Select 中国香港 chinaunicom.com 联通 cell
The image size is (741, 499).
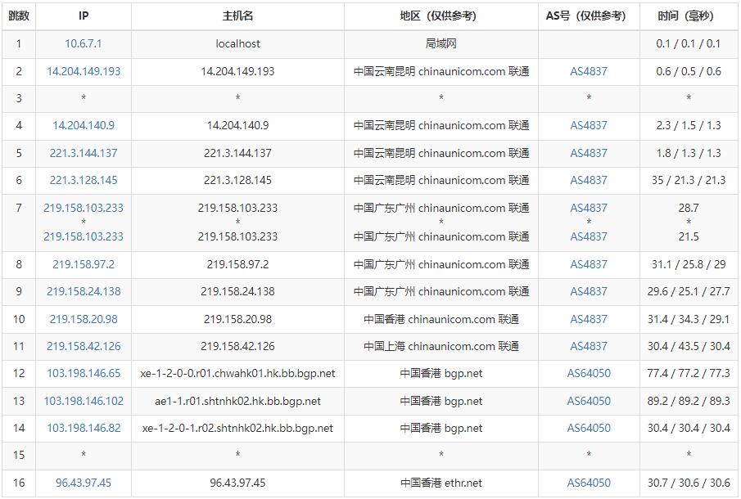point(441,319)
